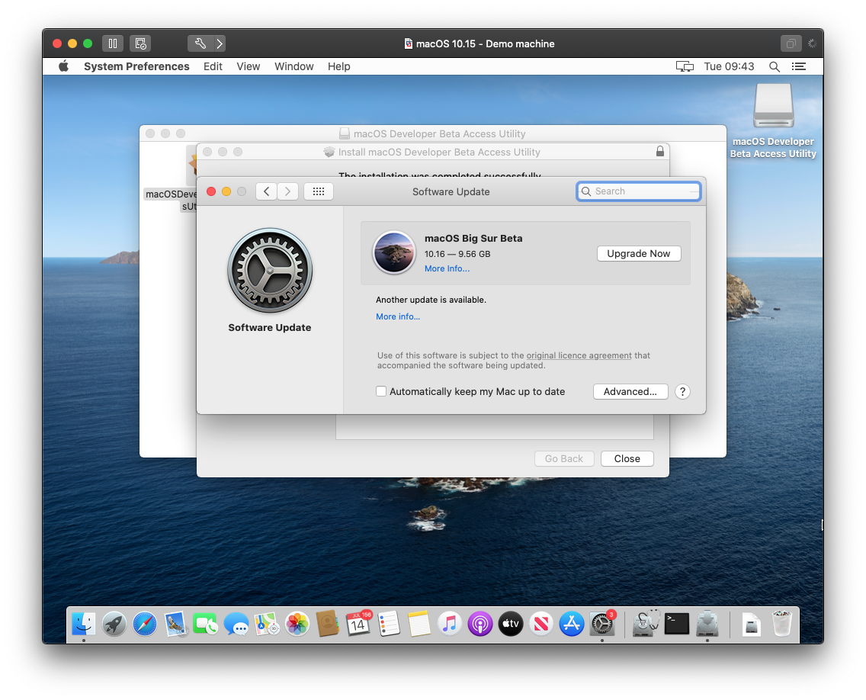Screen dimensions: 866x700
Task: Open Contacts from the Dock
Action: [328, 625]
